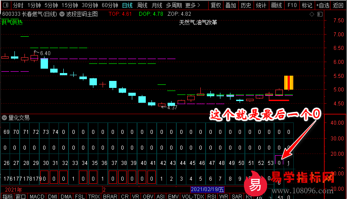This screenshot has height=199, width=347.
Task: Click the 指标 button in bottom bar
Action: pos(7,196)
